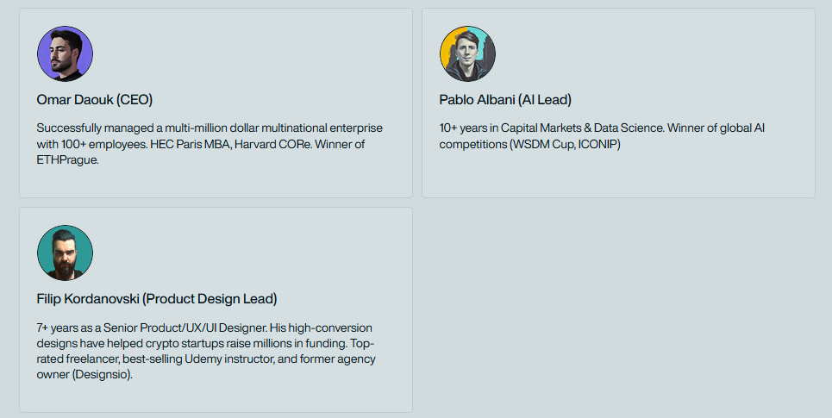
Task: Click the word ETHPrague in Omar's bio
Action: tap(67, 160)
